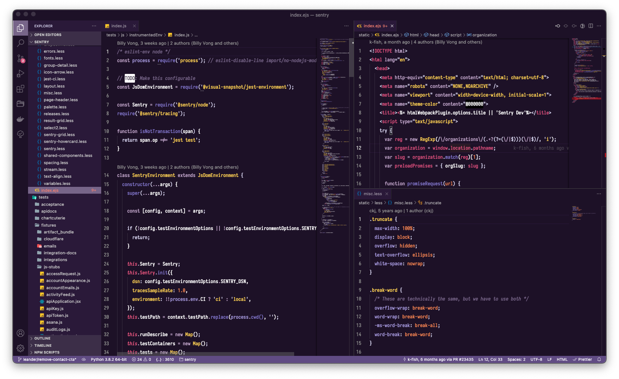Image resolution: width=619 pixels, height=379 pixels.
Task: Collapse the fixtures folder
Action: coord(64,225)
